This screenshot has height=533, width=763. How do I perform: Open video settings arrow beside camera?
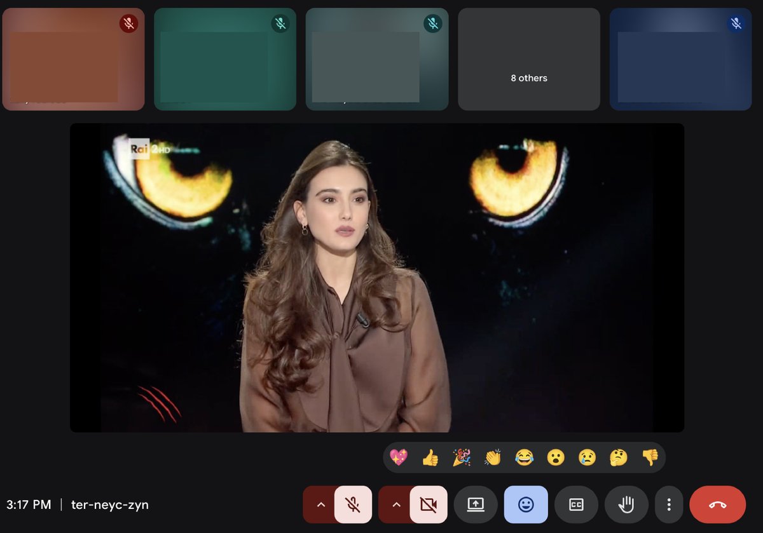[x=396, y=504]
